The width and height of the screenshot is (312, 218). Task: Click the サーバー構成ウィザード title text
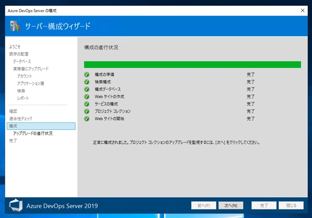58,26
